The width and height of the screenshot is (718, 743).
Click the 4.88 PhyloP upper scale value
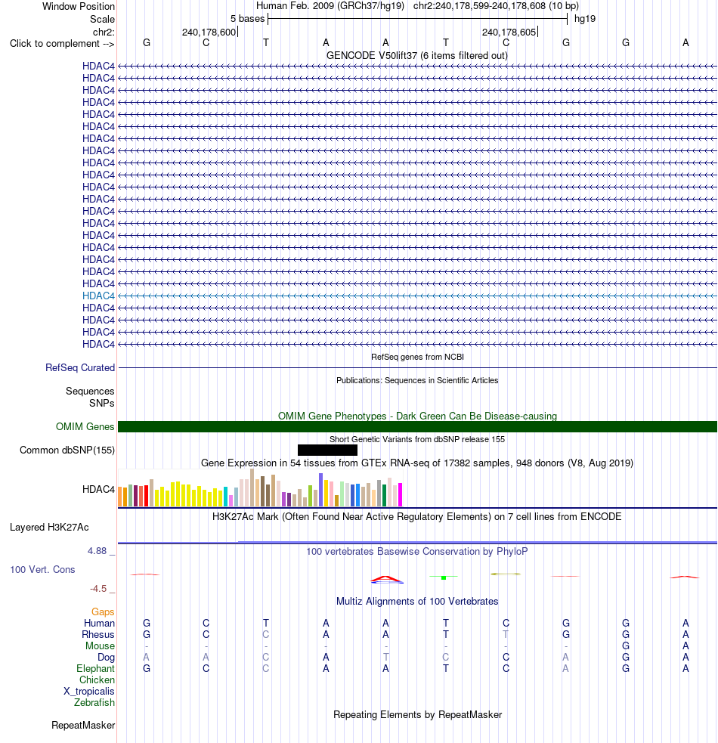(97, 551)
